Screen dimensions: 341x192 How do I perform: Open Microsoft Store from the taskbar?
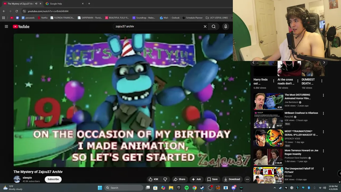155,188
